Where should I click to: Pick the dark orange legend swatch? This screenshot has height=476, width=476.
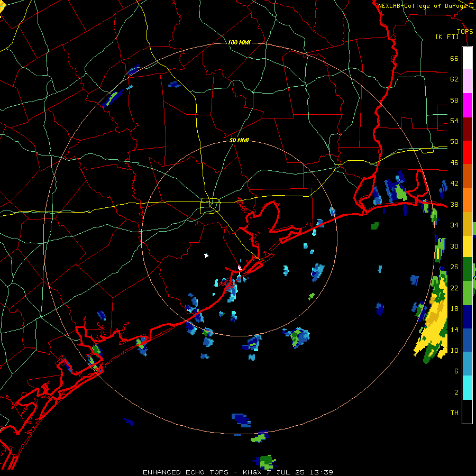click(x=467, y=176)
